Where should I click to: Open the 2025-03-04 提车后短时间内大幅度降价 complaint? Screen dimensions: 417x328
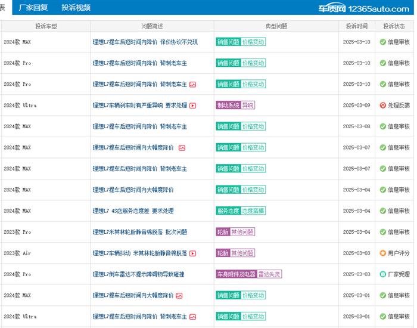pyautogui.click(x=133, y=190)
